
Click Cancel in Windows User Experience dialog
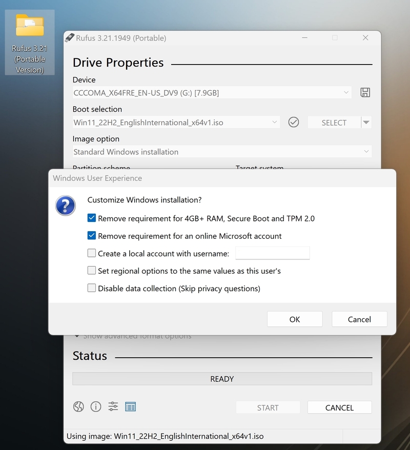[x=359, y=319]
